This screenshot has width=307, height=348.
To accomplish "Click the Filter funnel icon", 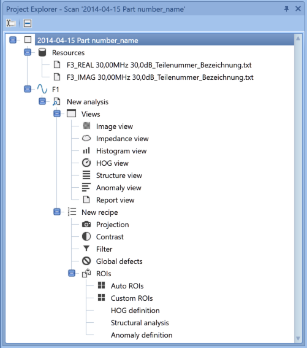I will (x=86, y=249).
